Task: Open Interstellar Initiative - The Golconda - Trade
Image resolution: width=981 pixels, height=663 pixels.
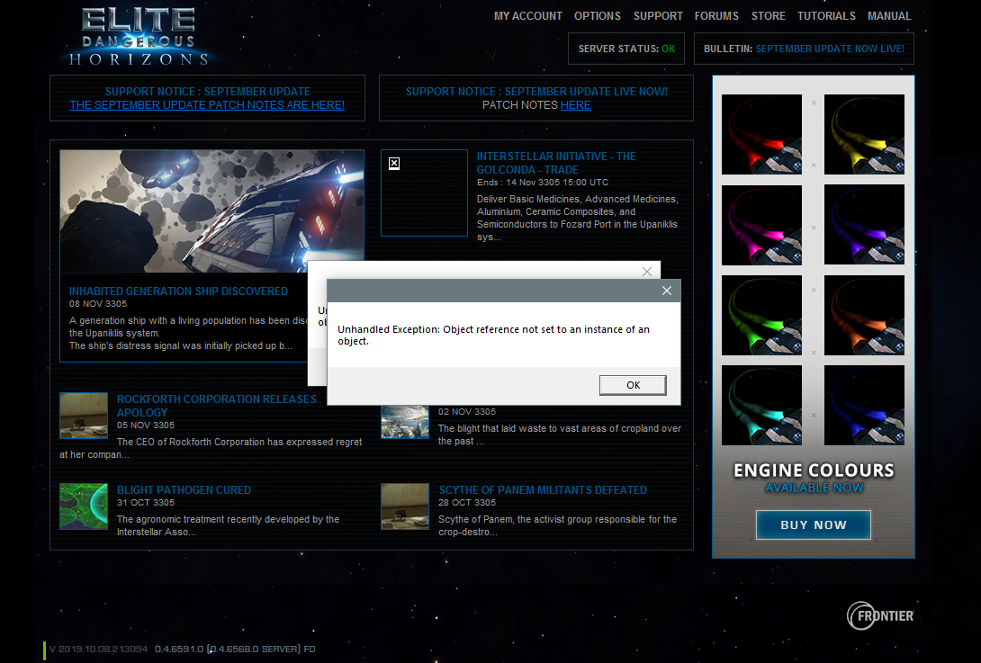Action: [x=556, y=163]
